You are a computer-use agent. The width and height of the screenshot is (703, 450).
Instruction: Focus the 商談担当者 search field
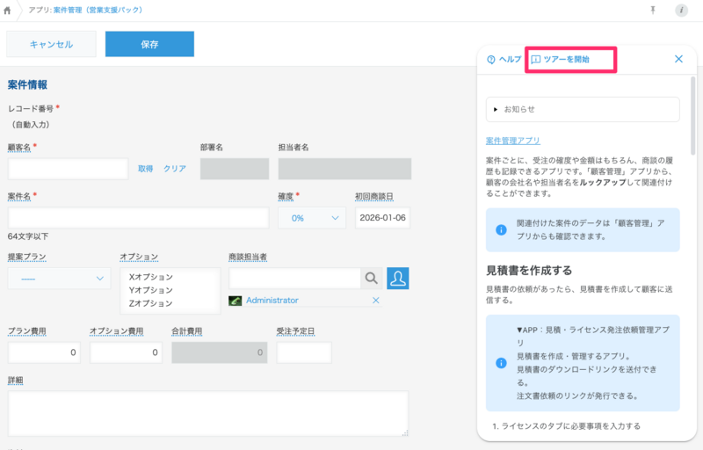[x=294, y=279]
